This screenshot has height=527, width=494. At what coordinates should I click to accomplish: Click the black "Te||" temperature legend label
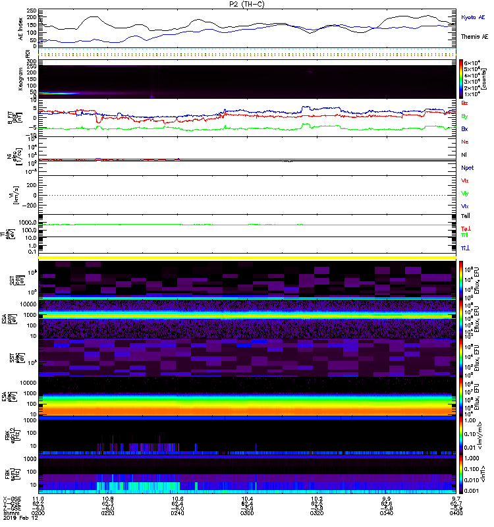coord(465,216)
